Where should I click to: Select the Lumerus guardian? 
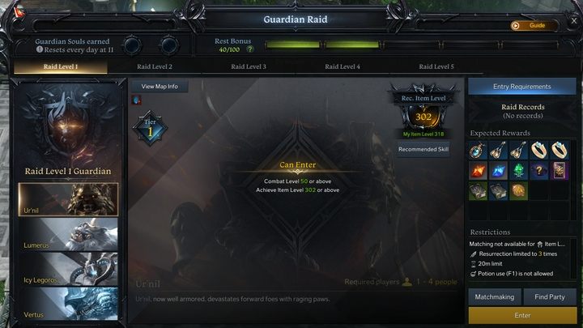coord(68,234)
